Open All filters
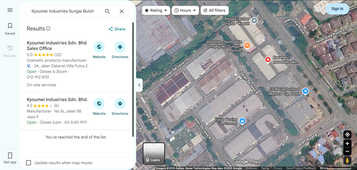 coord(215,10)
